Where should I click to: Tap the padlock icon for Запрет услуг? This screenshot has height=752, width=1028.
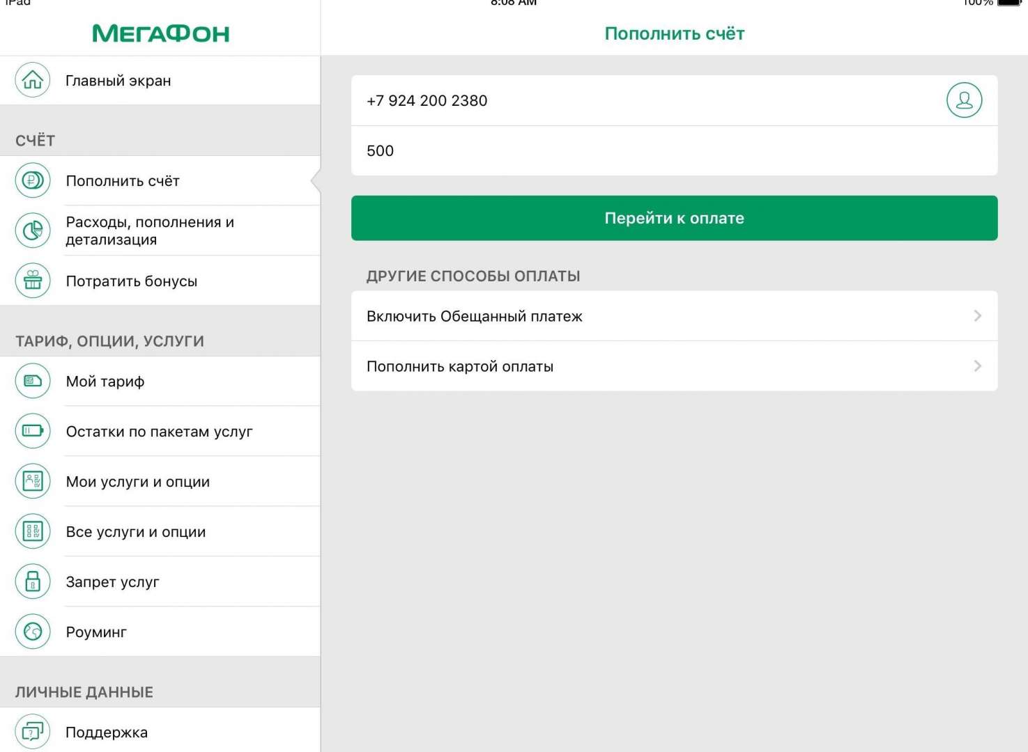click(33, 581)
